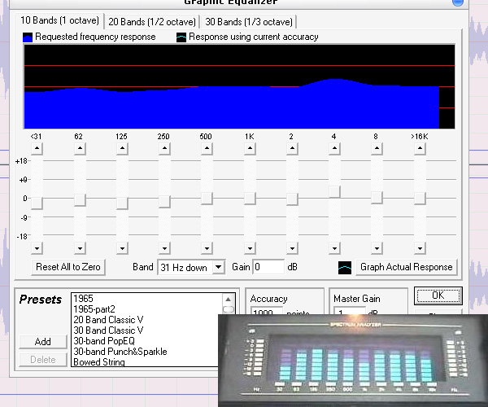Click the up arrow above the 4 slider
Viewport: 488px width, 407px height.
pyautogui.click(x=334, y=148)
